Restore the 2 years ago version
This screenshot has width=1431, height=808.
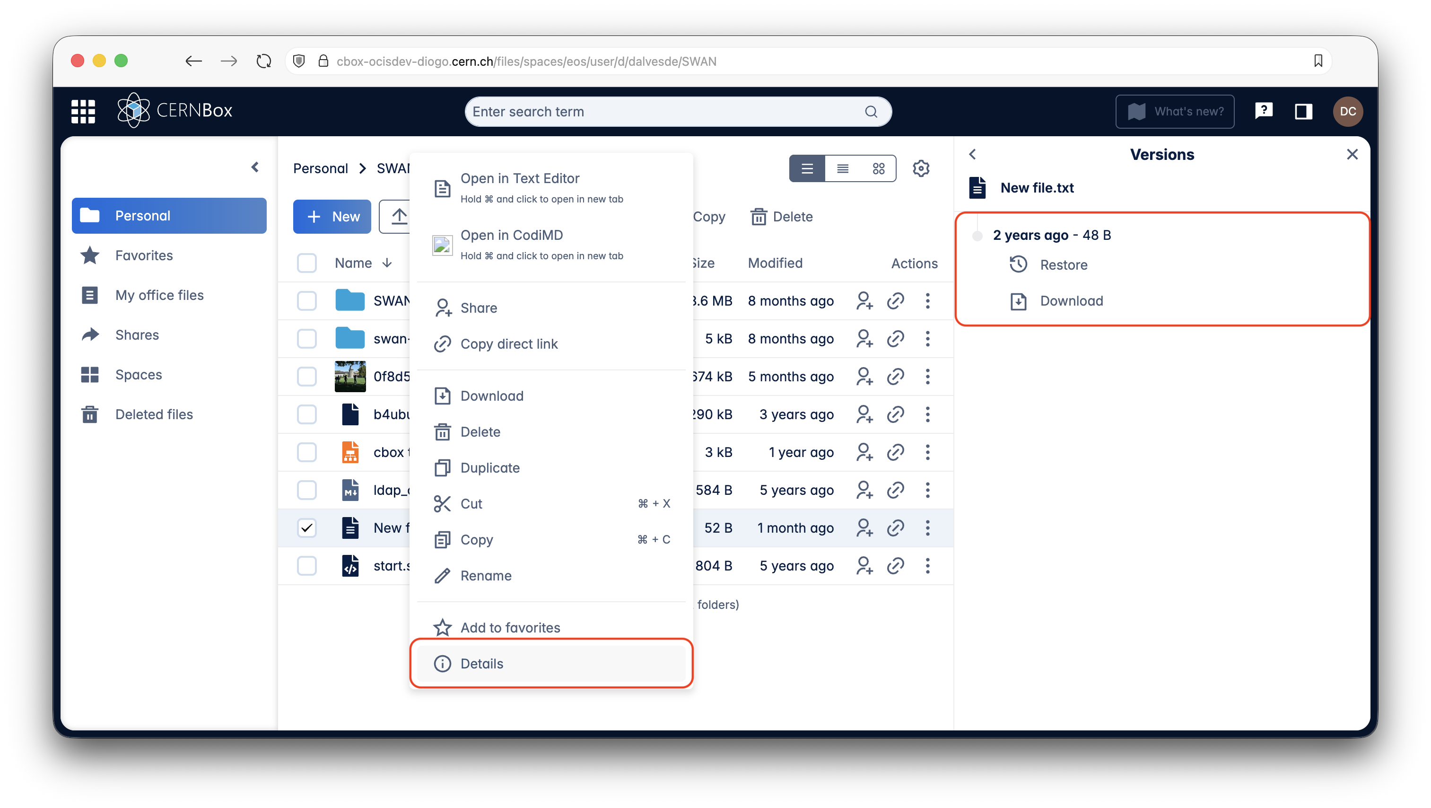click(x=1063, y=265)
